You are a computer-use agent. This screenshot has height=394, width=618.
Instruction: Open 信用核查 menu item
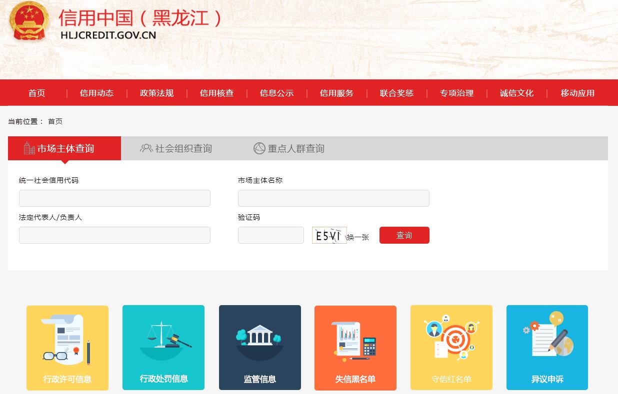point(217,93)
